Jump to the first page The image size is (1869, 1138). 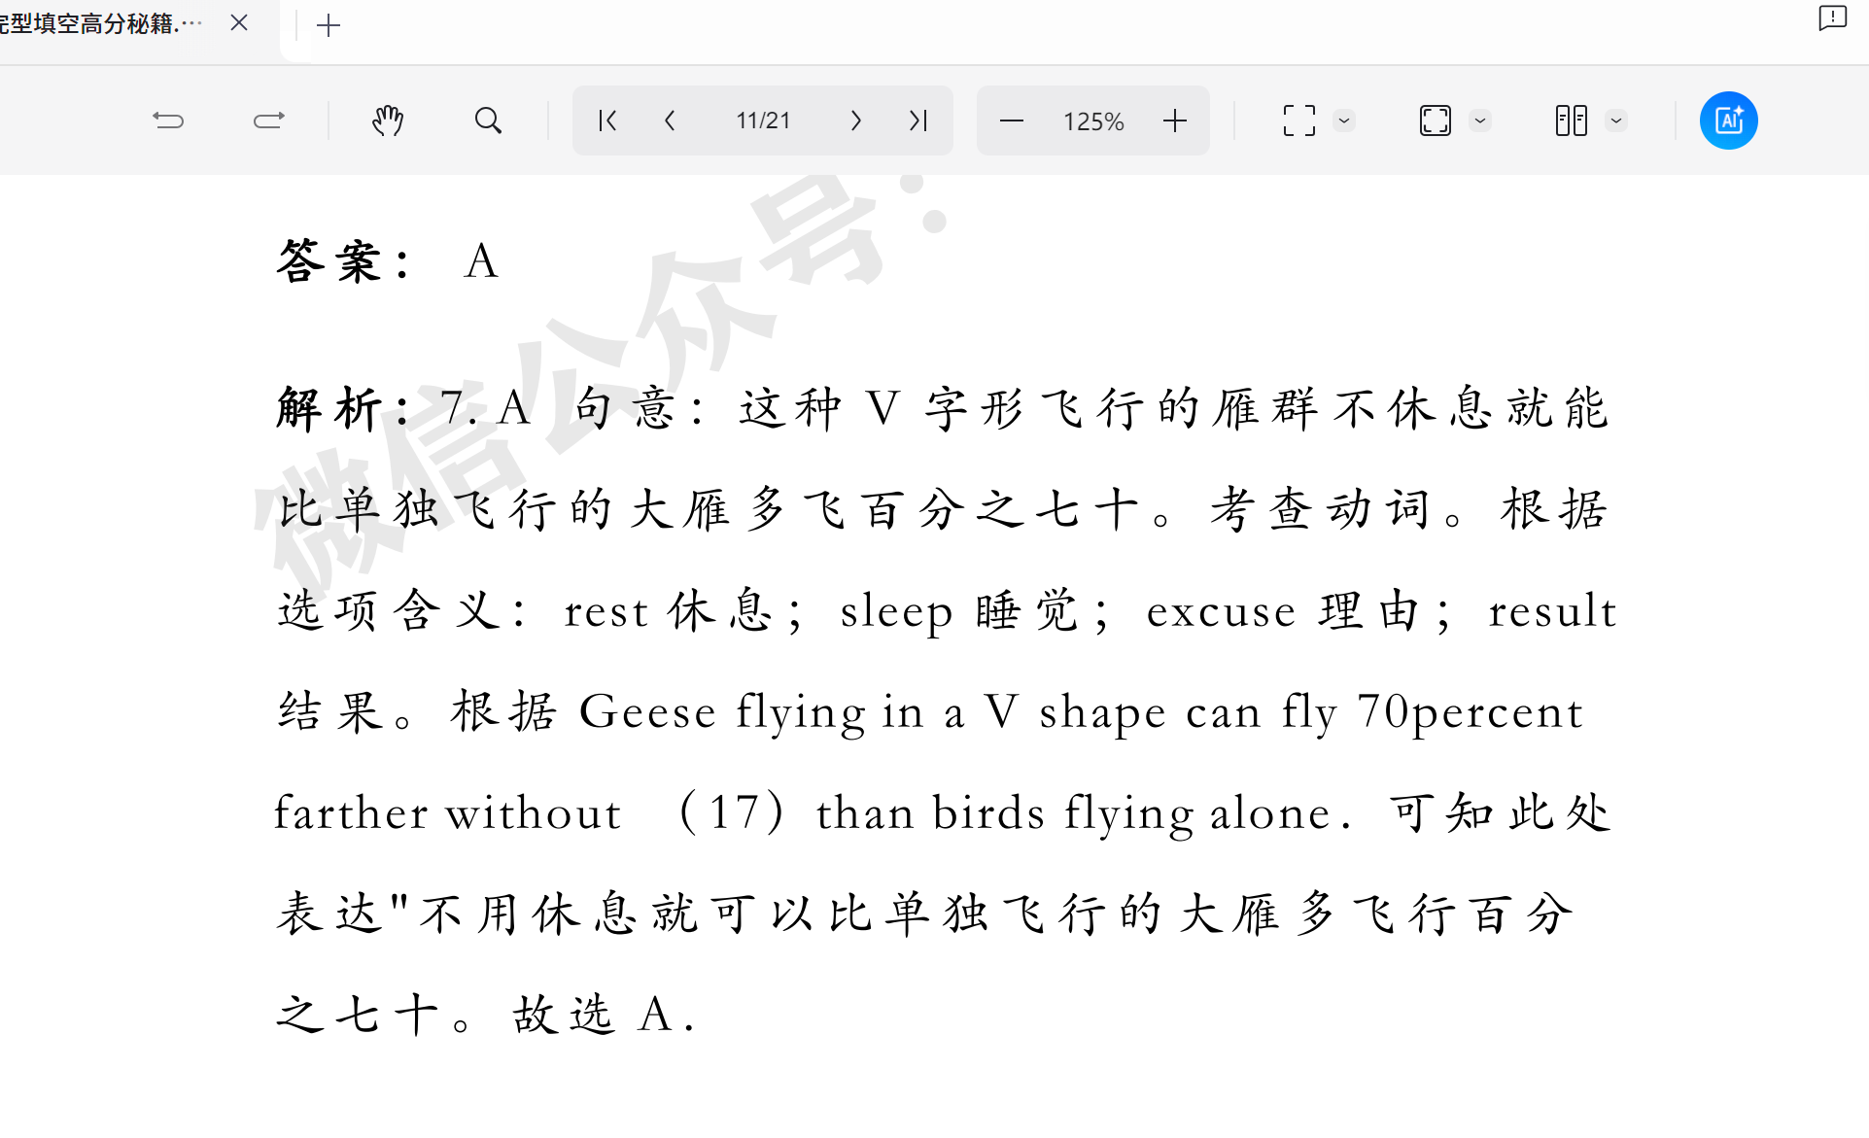coord(607,121)
